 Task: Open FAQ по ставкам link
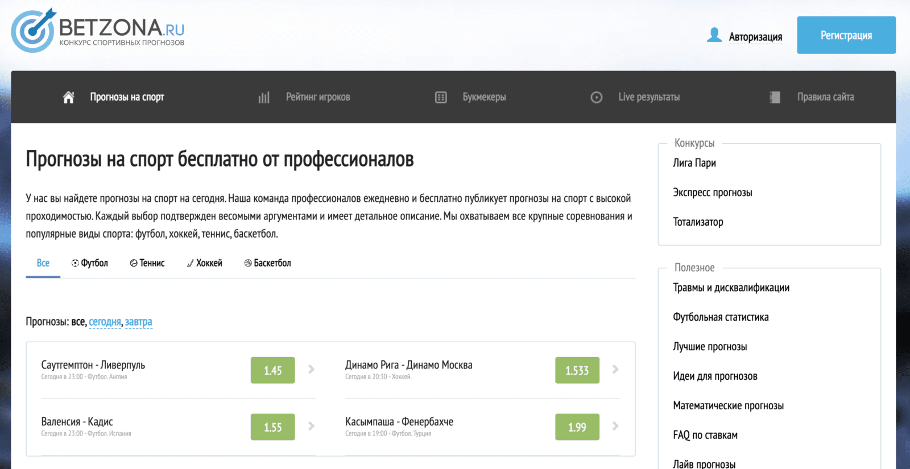[x=705, y=435]
